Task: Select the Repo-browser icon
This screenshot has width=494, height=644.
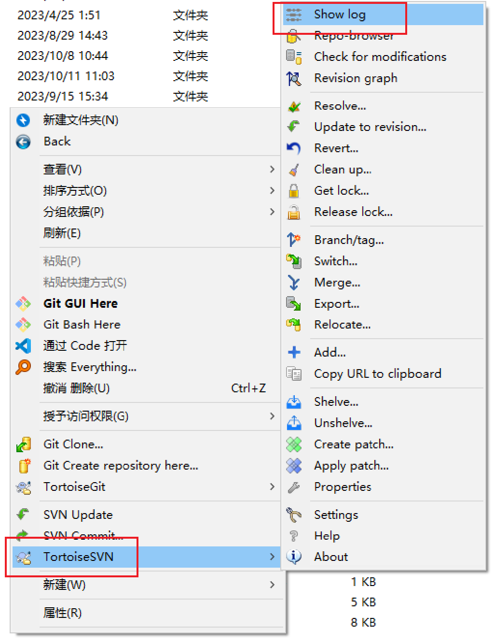Action: coord(294,36)
